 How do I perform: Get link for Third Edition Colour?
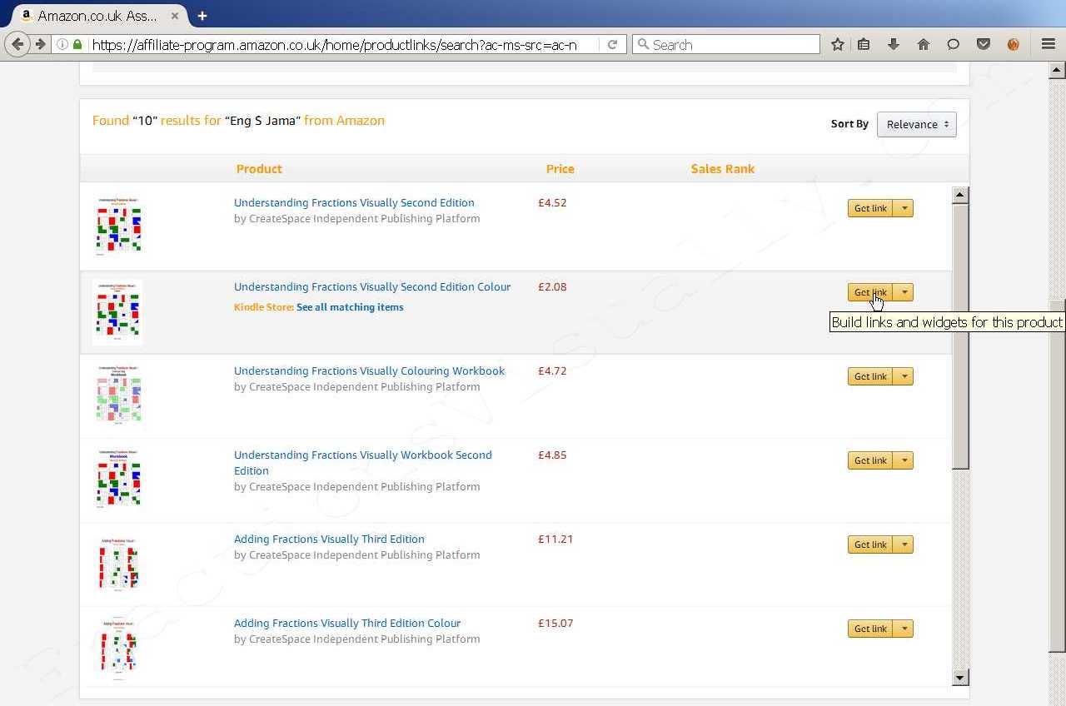pos(870,629)
